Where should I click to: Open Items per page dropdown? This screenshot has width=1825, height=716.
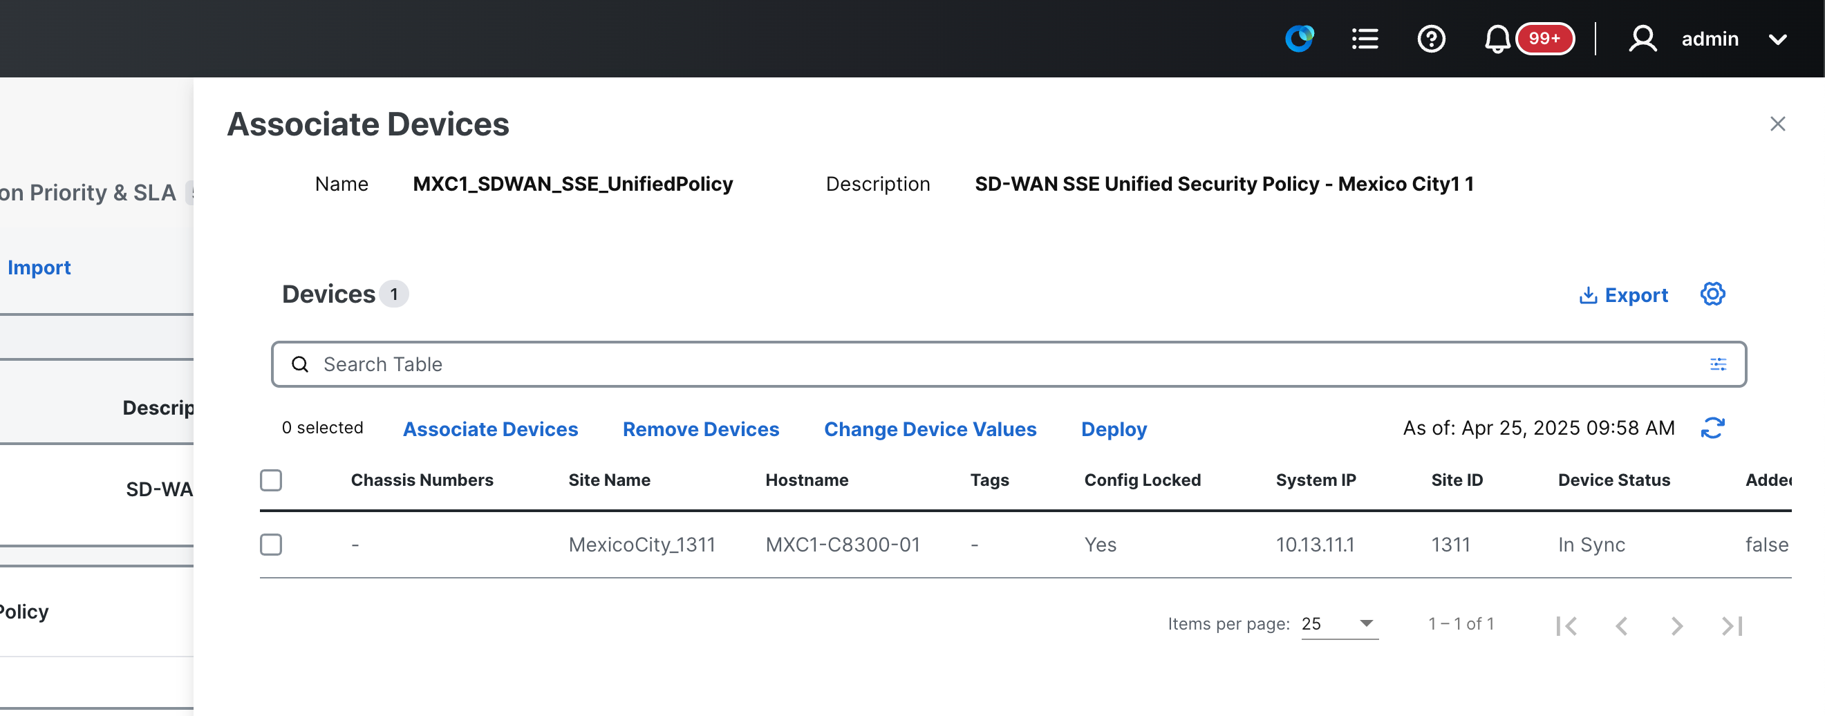[x=1339, y=623]
